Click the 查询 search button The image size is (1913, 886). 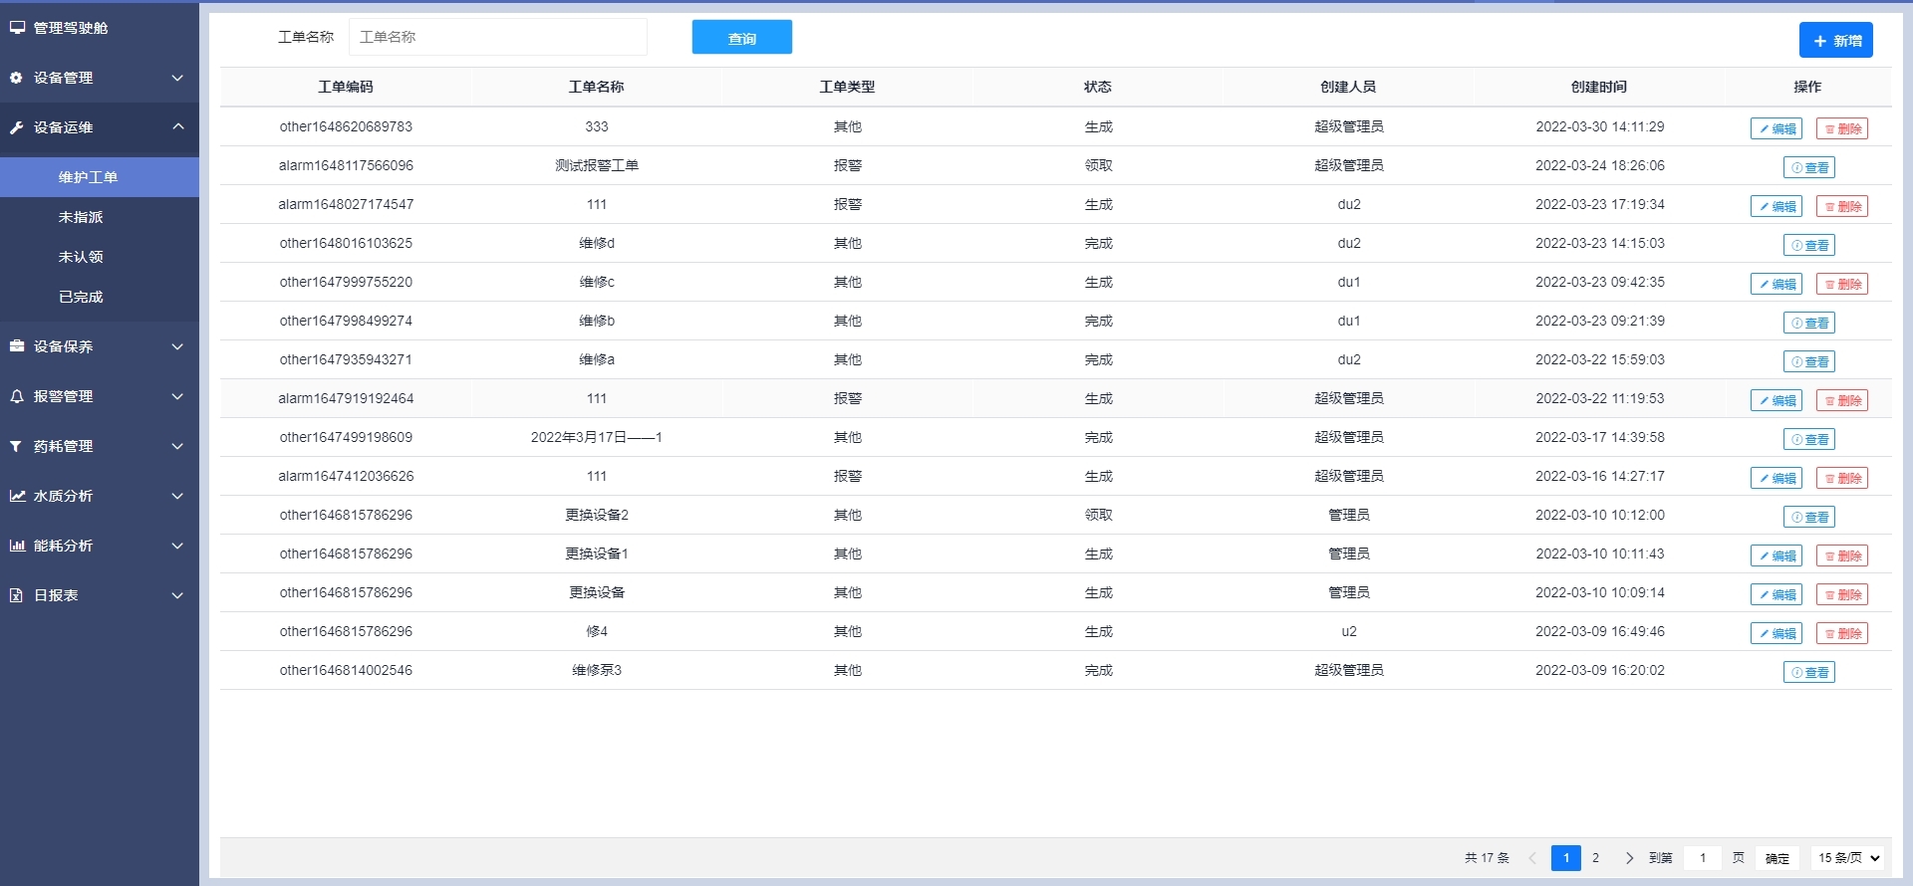(741, 38)
